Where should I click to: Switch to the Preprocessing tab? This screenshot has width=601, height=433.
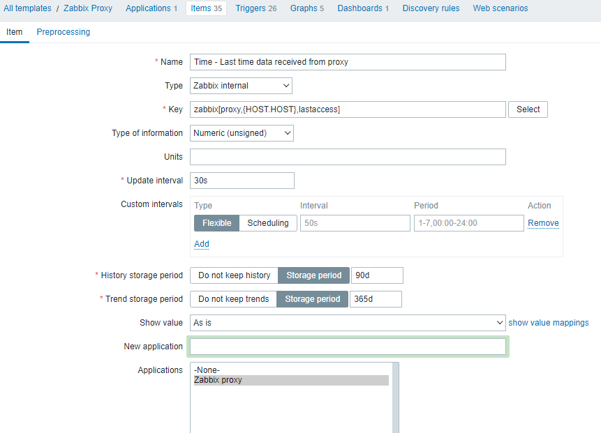coord(64,32)
